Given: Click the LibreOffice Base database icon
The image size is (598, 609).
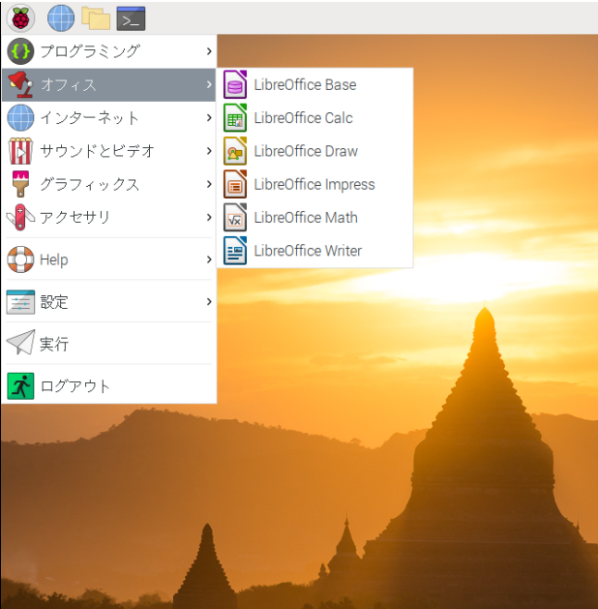Looking at the screenshot, I should 235,84.
